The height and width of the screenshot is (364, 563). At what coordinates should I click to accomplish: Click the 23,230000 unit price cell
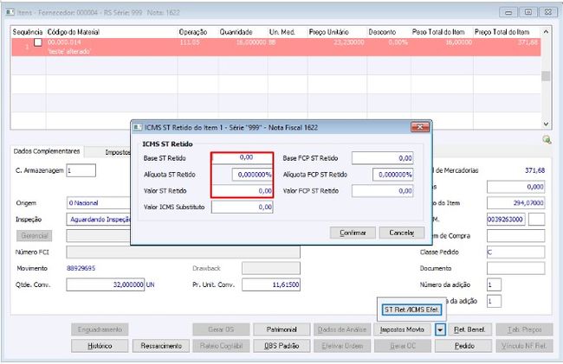[x=349, y=42]
